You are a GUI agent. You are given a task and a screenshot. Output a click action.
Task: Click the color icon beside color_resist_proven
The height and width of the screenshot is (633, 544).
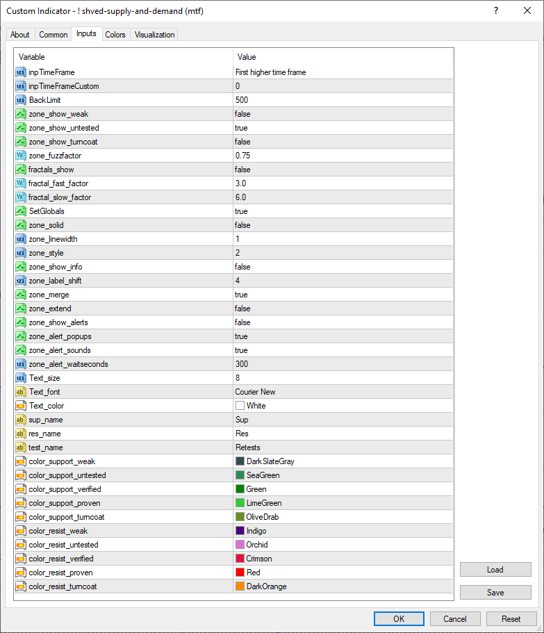click(x=21, y=573)
